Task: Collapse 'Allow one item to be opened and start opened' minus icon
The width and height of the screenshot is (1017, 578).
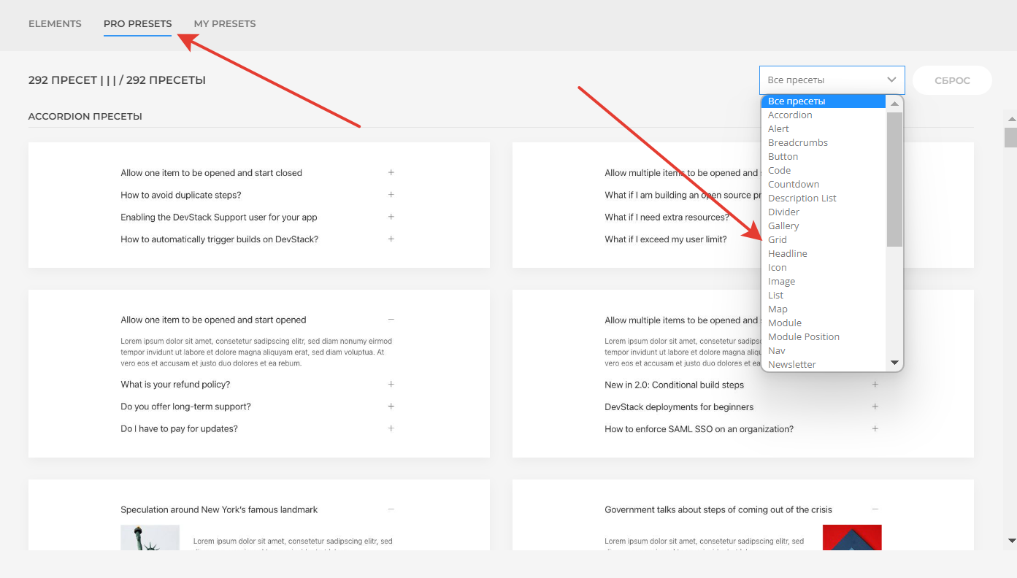Action: (391, 320)
